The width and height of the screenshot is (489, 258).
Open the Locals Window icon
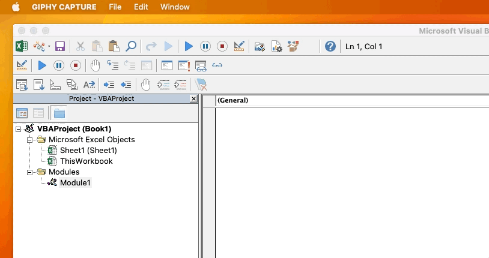(x=167, y=65)
